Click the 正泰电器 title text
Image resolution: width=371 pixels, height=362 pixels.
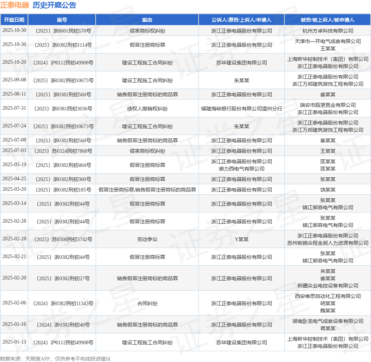tap(14, 5)
